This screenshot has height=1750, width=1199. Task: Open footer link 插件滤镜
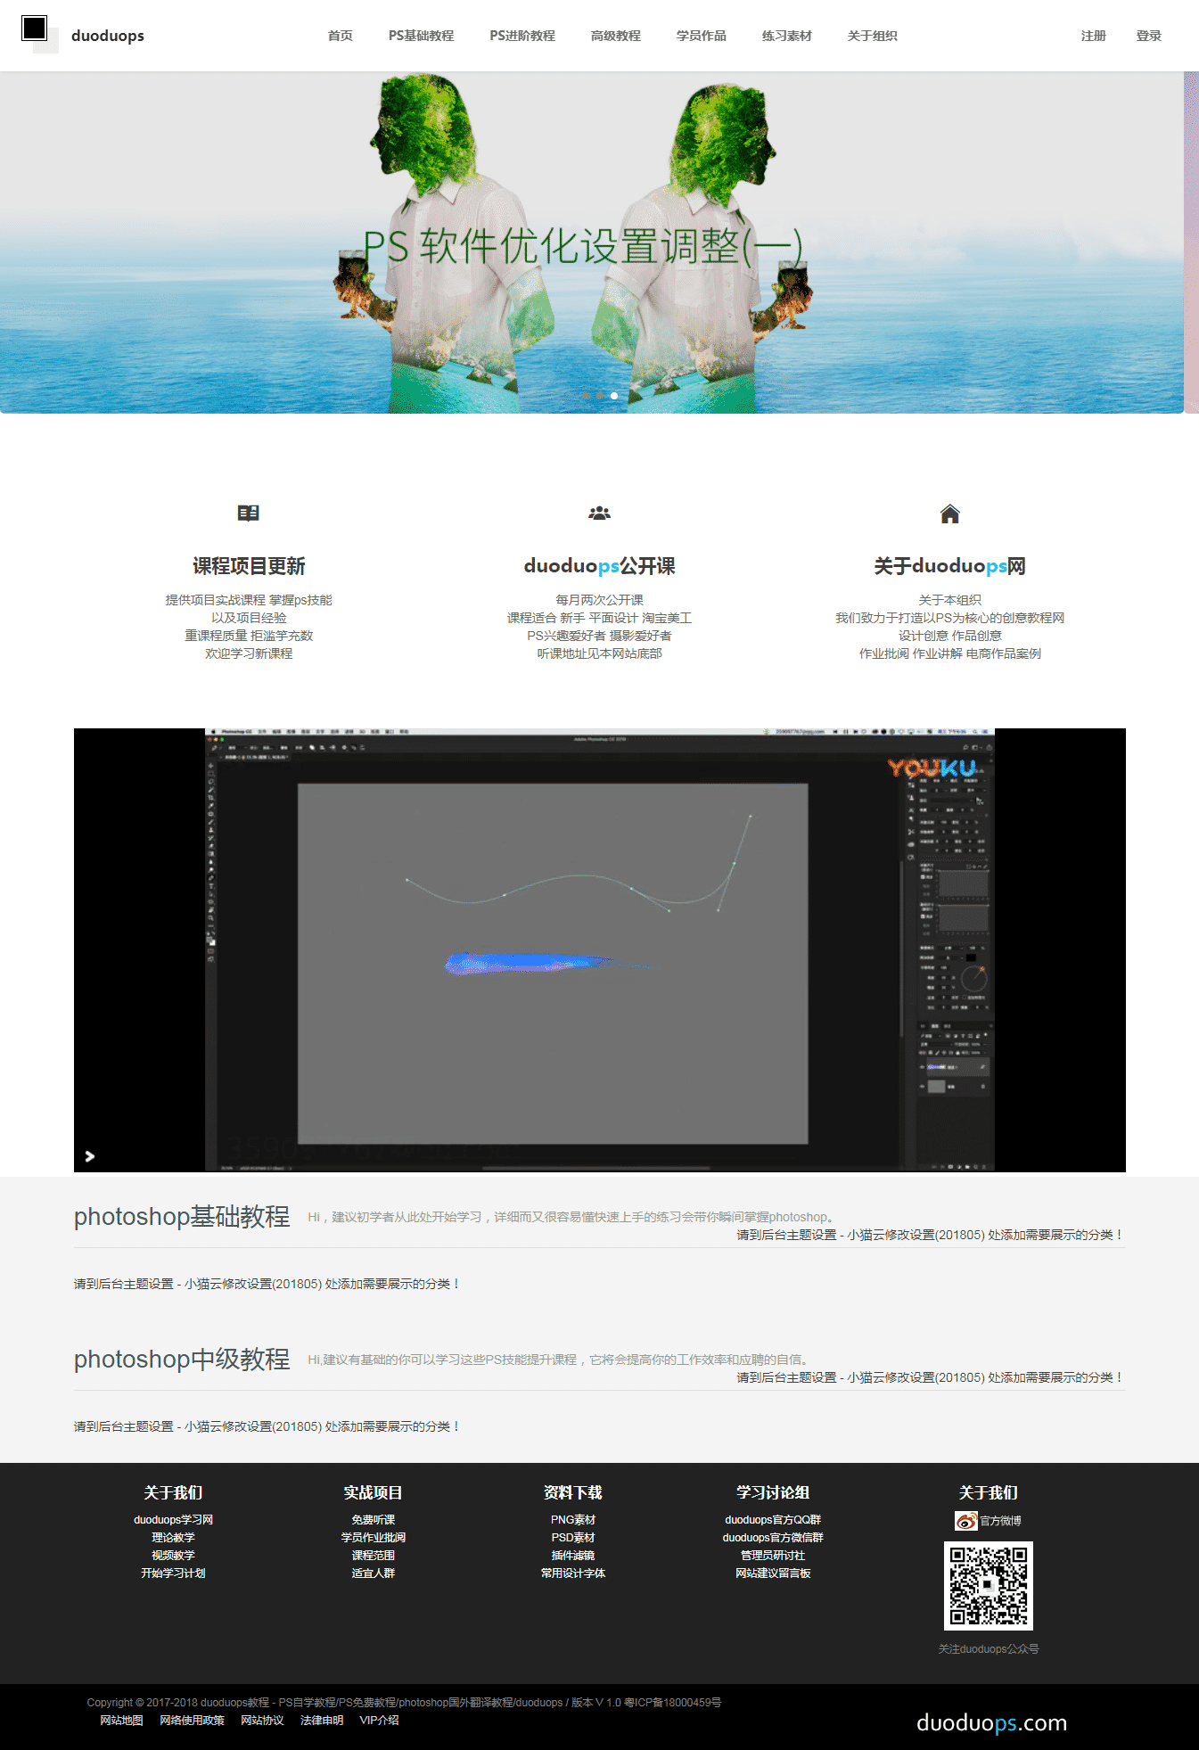click(573, 1556)
